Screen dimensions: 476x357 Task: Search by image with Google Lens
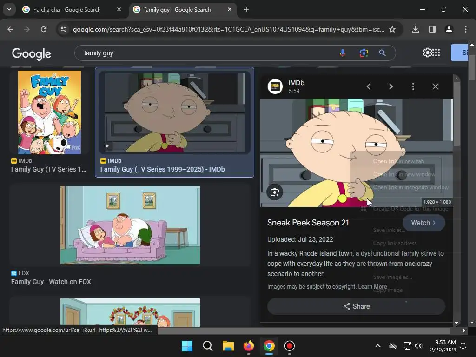pyautogui.click(x=364, y=53)
